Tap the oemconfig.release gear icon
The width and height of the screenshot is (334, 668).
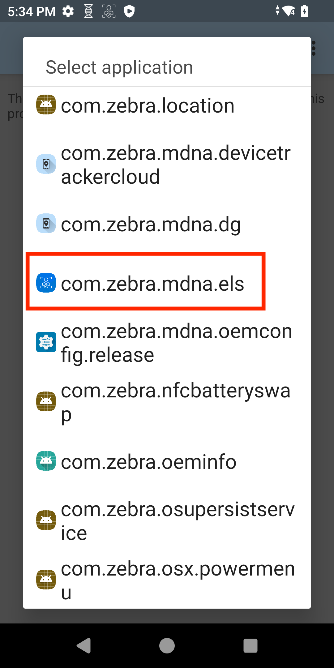tap(46, 342)
